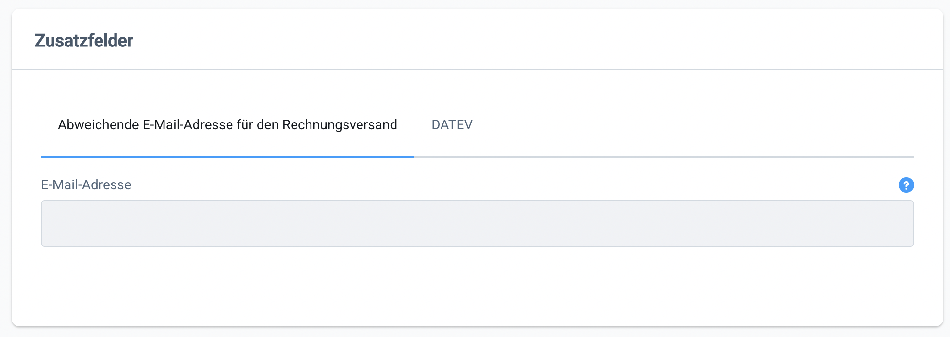Screen dimensions: 950x337
Task: Select the empty E-Mail-Adresse text box
Action: tap(477, 224)
